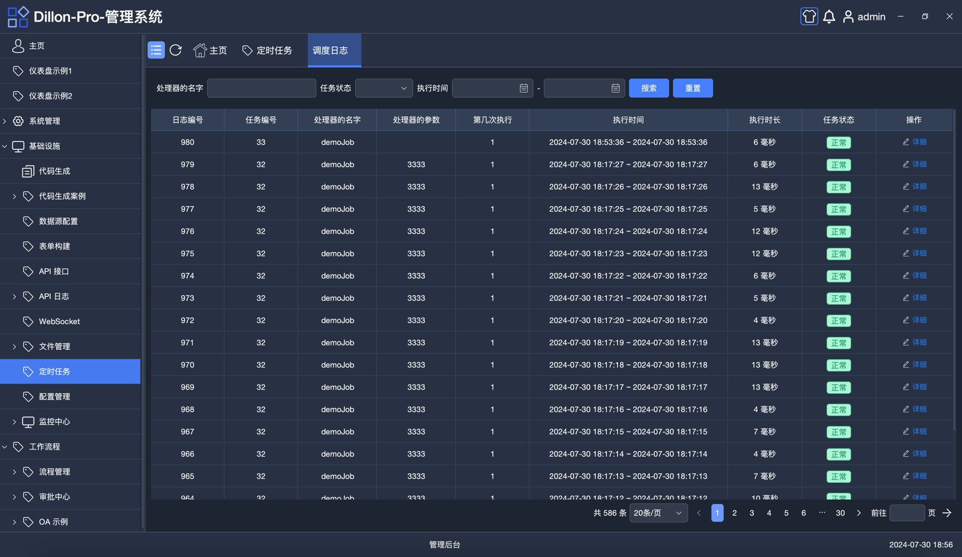This screenshot has width=962, height=557.
Task: Expand the API 日志 submenu
Action: tap(70, 296)
